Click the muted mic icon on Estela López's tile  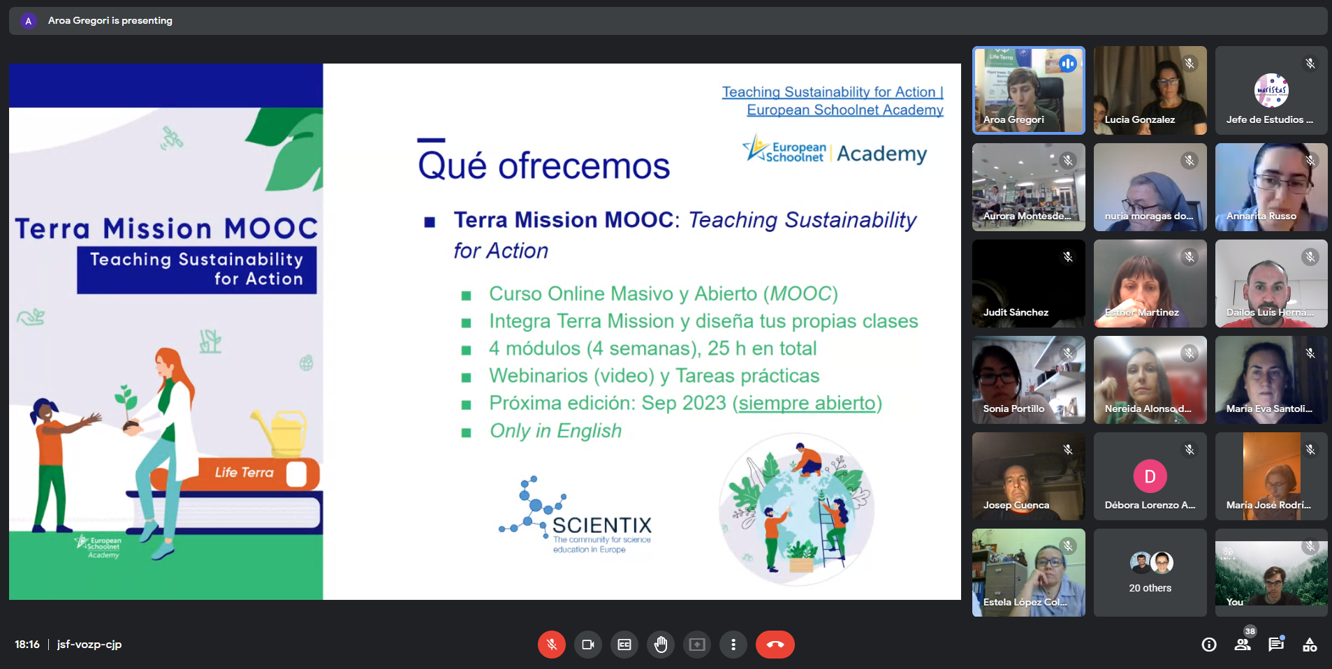1067,546
